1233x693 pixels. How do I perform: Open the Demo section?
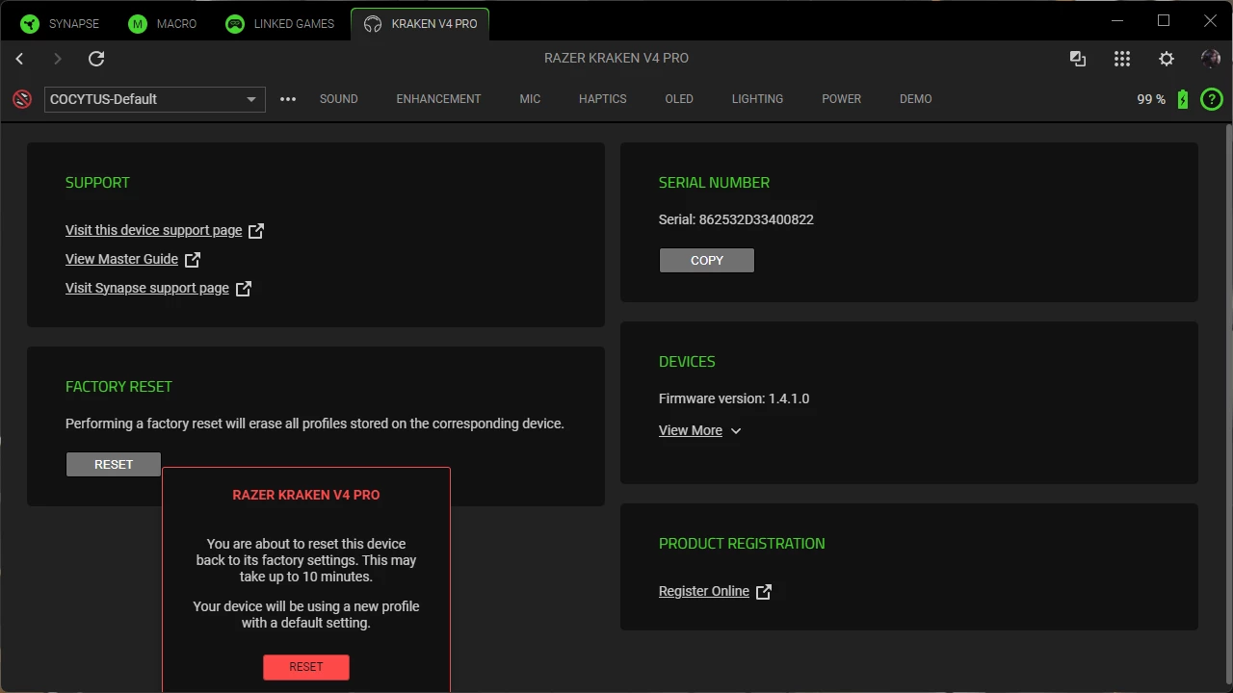click(x=916, y=99)
